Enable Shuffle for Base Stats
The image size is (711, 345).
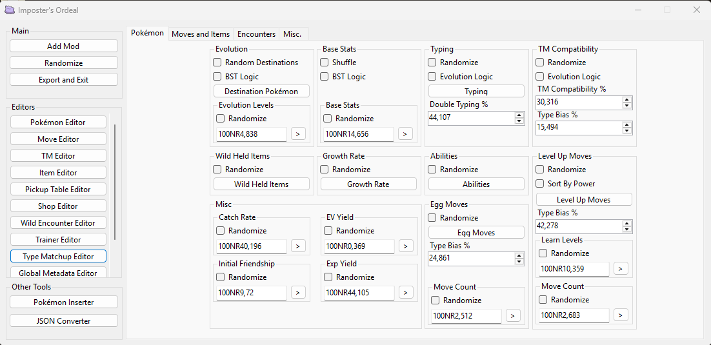point(325,62)
